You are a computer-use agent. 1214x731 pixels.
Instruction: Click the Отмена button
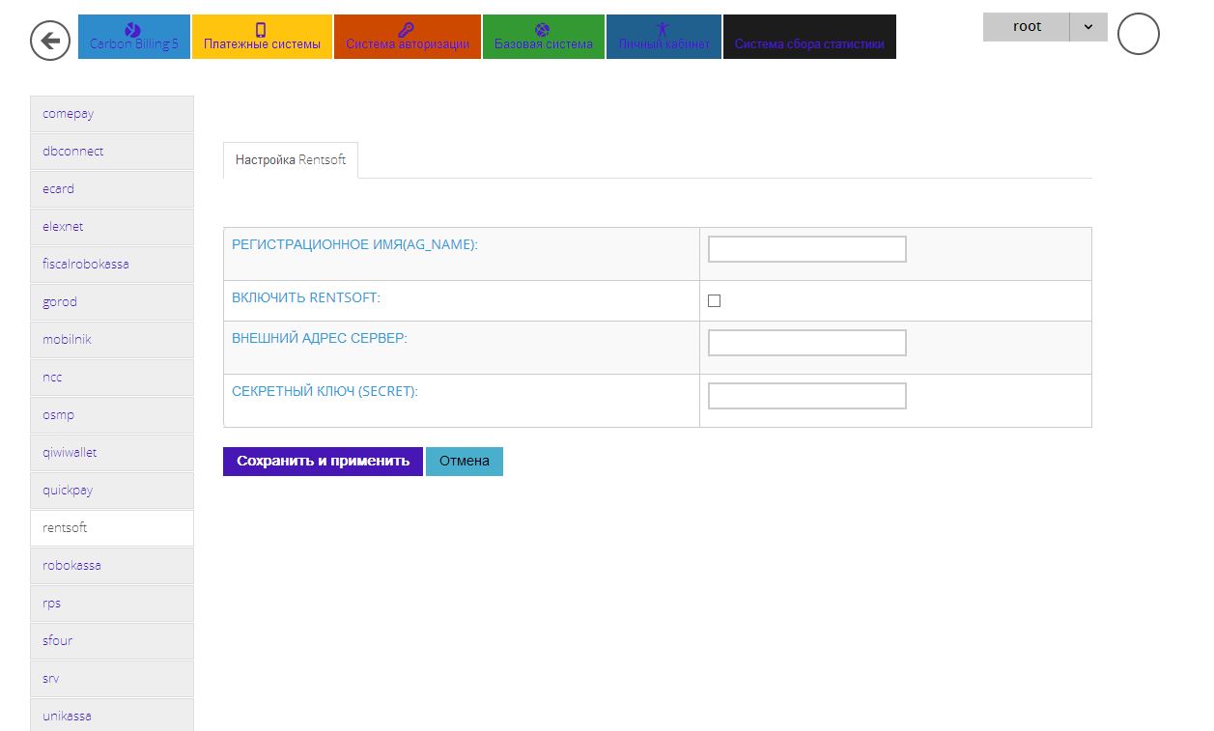click(464, 462)
